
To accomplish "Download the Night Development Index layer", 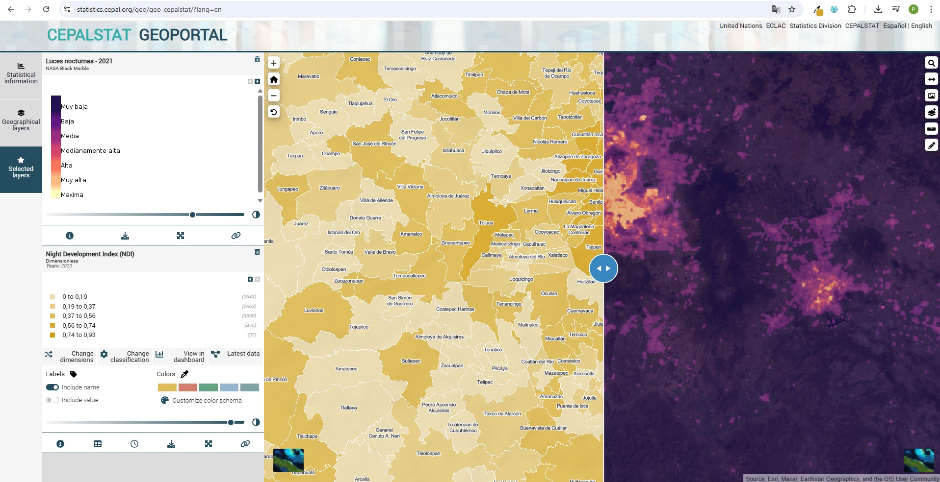I will tap(171, 444).
